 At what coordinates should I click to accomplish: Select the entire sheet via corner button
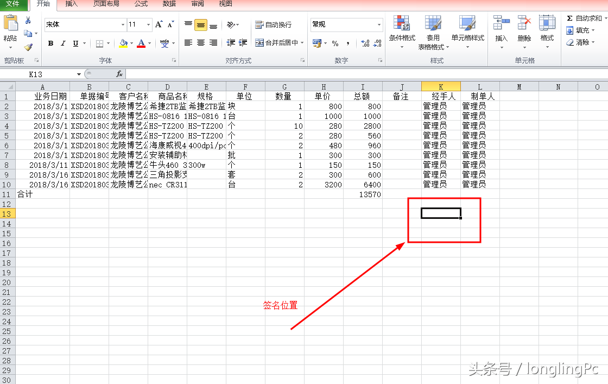click(8, 86)
